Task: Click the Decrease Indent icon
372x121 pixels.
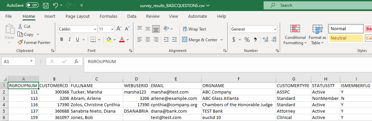Action: point(166,40)
